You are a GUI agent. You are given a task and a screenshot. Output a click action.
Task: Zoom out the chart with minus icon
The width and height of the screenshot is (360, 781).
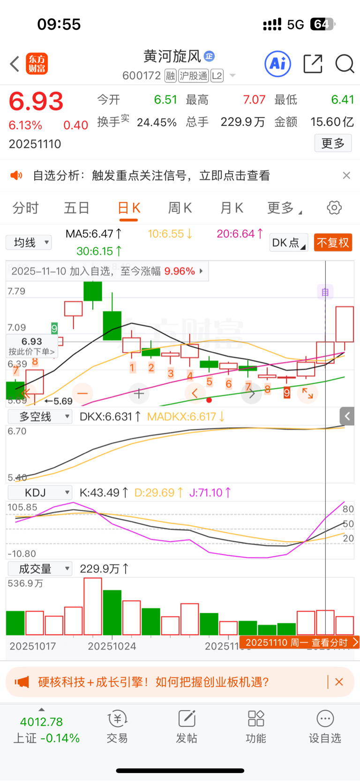pyautogui.click(x=82, y=393)
